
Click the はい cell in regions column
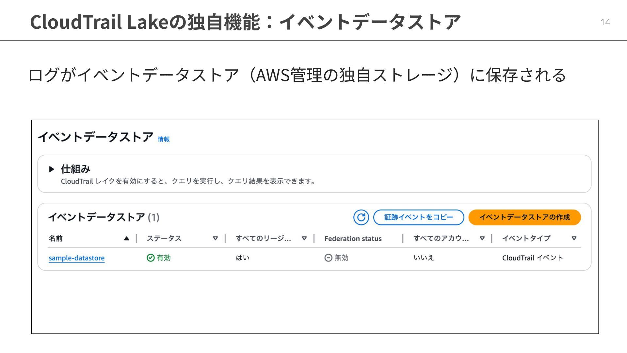[x=243, y=258]
